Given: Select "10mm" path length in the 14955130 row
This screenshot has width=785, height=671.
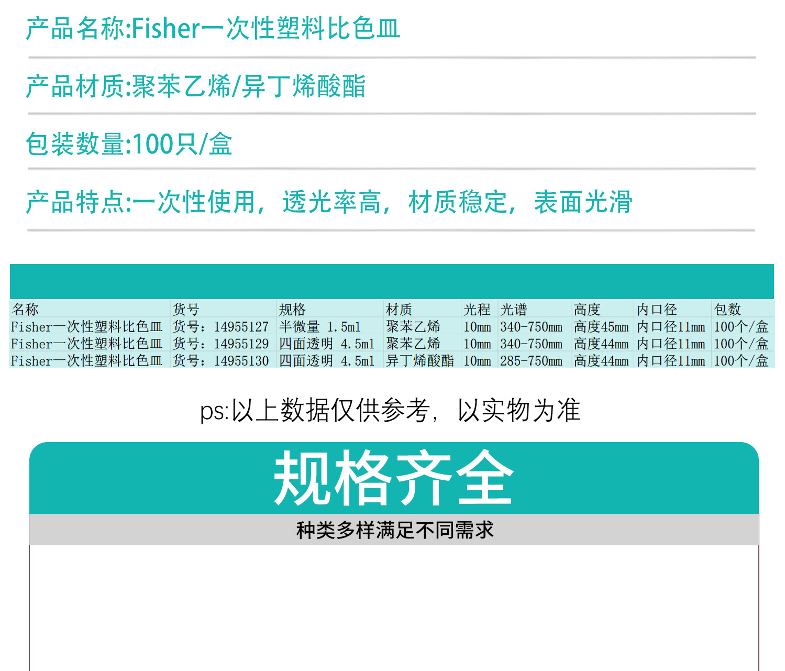Looking at the screenshot, I should coord(477,360).
